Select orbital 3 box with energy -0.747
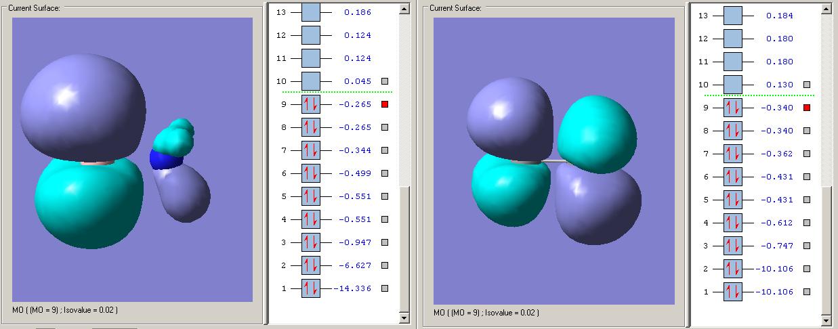This screenshot has width=838, height=329. [x=733, y=246]
